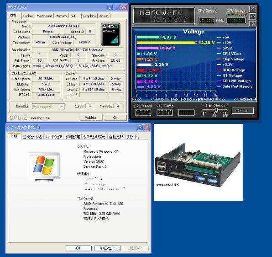The height and width of the screenshot is (257, 272).
Task: Open the About tab in CPU-Z
Action: click(x=104, y=16)
